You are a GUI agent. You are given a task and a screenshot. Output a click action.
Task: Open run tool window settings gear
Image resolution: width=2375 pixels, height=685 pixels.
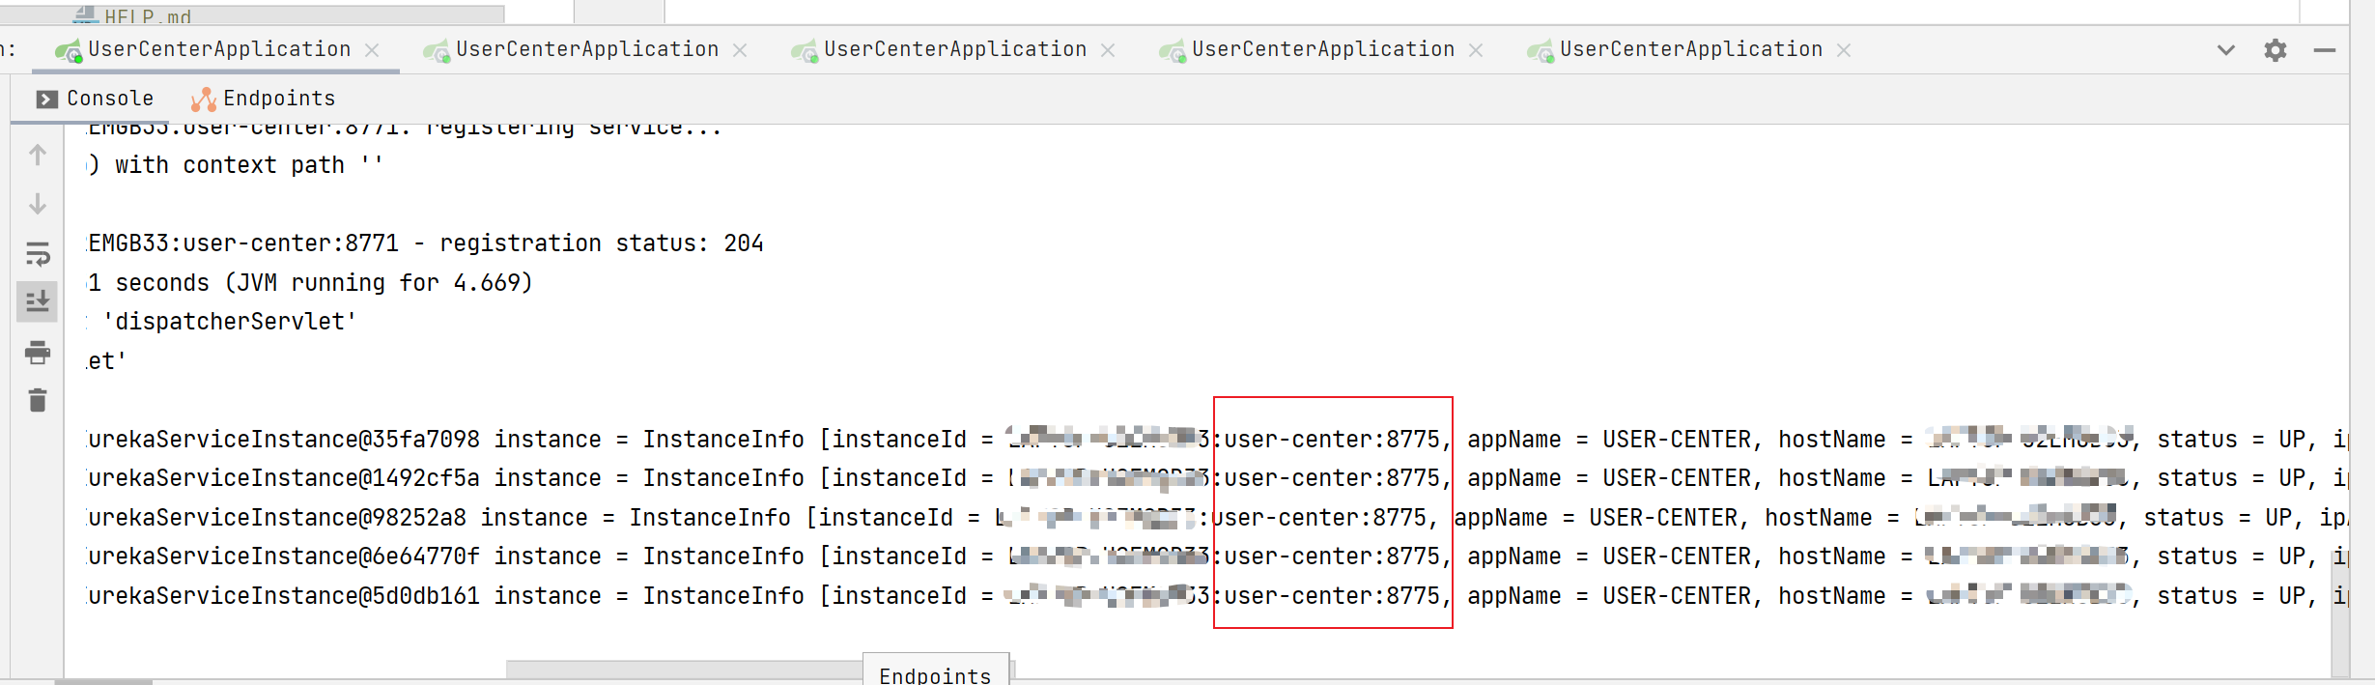coord(2276,50)
